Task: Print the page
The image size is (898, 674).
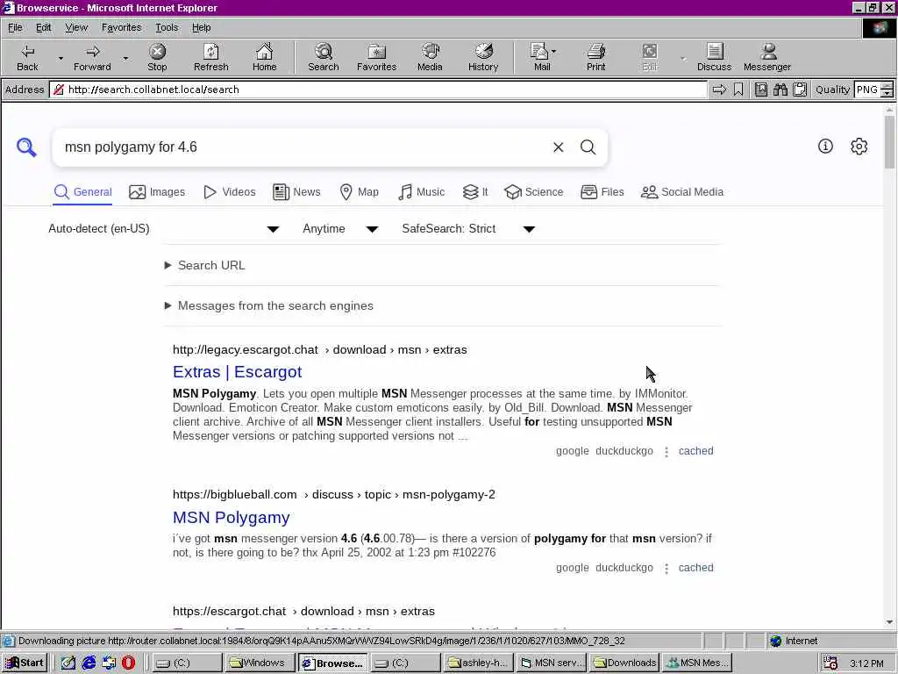Action: (595, 57)
